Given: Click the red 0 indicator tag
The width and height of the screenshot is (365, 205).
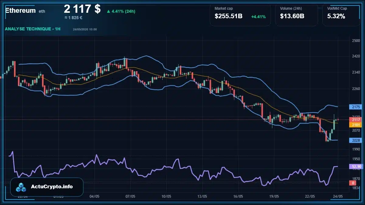Looking at the screenshot, I should coord(353,183).
